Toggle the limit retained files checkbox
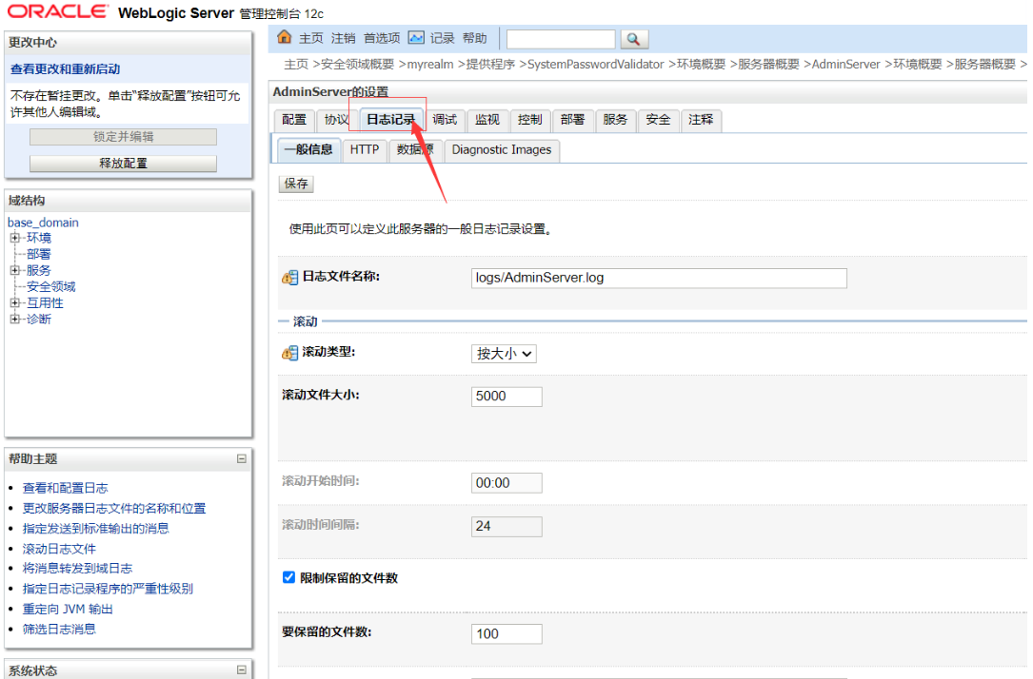Image resolution: width=1033 pixels, height=679 pixels. tap(289, 577)
